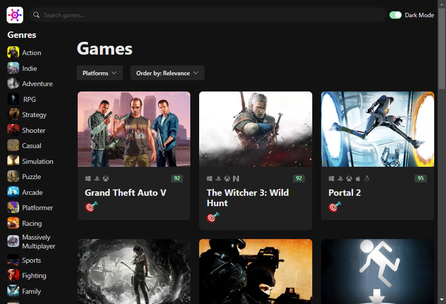Filter by the Fighting genre
Screen dimensions: 446x304
pyautogui.click(x=34, y=275)
